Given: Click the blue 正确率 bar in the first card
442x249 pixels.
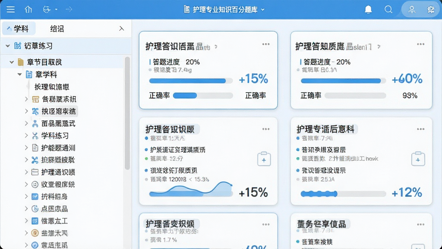Looking at the screenshot, I should point(185,96).
